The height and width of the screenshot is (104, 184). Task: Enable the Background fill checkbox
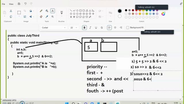pos(128,28)
